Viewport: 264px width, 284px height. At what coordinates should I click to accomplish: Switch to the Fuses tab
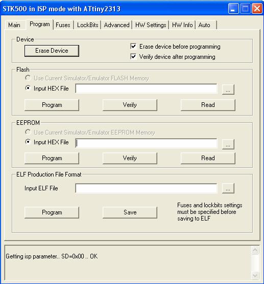click(x=63, y=25)
